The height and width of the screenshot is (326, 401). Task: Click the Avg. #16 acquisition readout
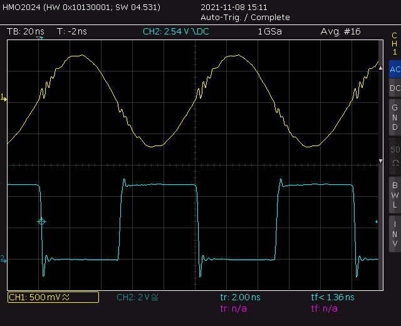(340, 31)
